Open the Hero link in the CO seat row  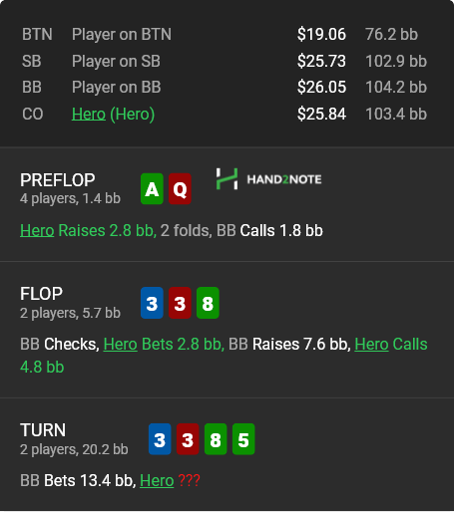(89, 114)
